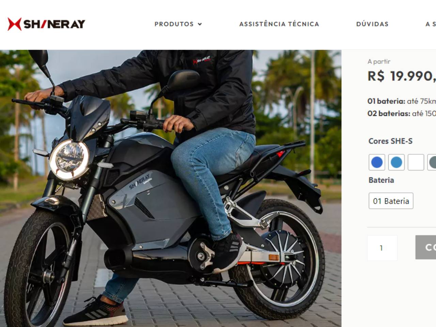436x327 pixels.
Task: Open the DÚVIDAS page
Action: tap(372, 24)
